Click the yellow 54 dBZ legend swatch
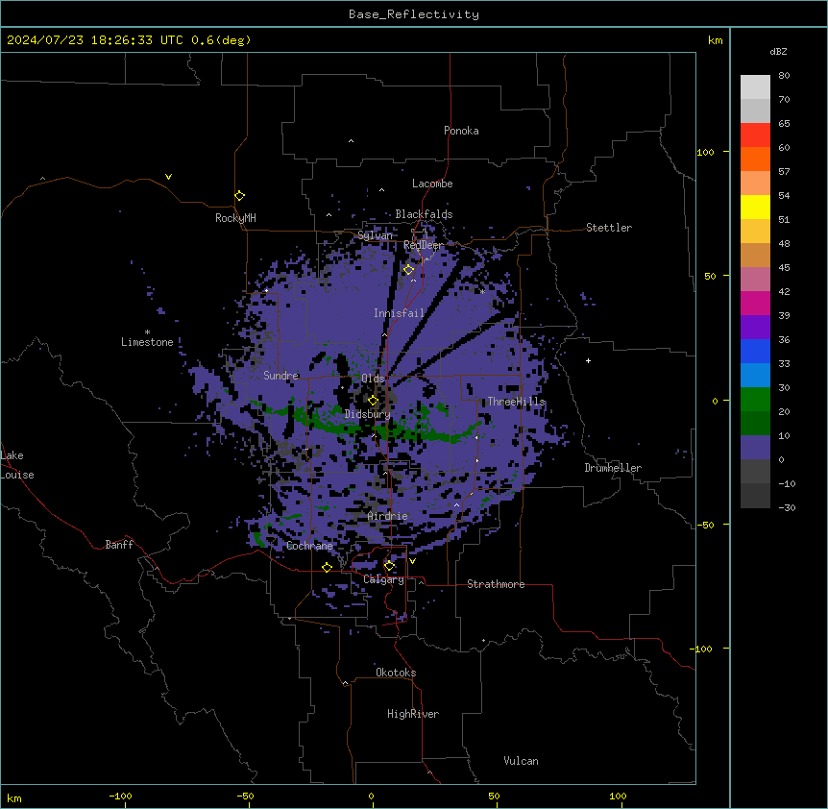Image resolution: width=828 pixels, height=809 pixels. (x=755, y=207)
